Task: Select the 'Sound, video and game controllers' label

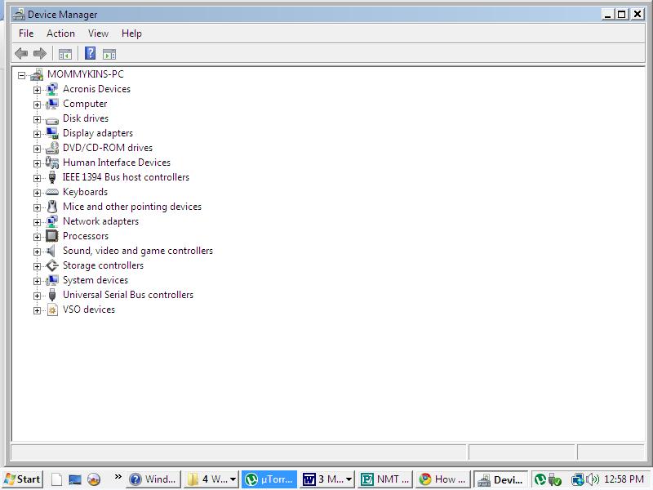Action: tap(138, 251)
